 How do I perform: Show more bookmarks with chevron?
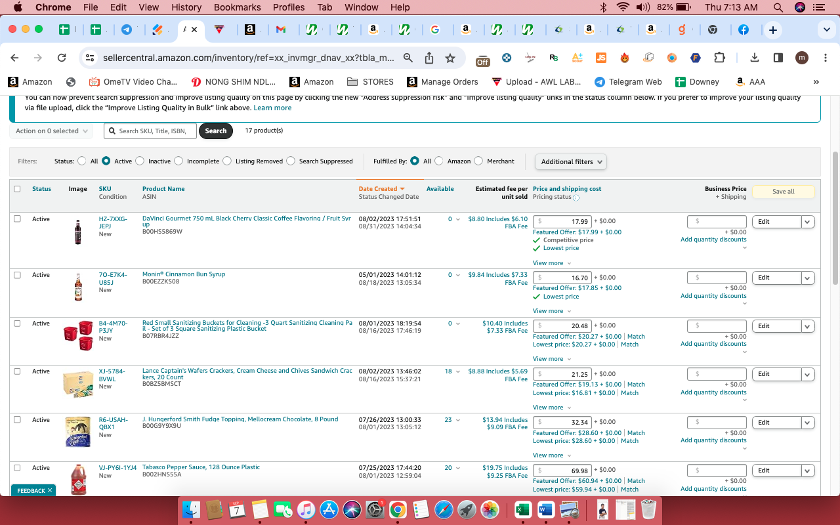click(816, 82)
